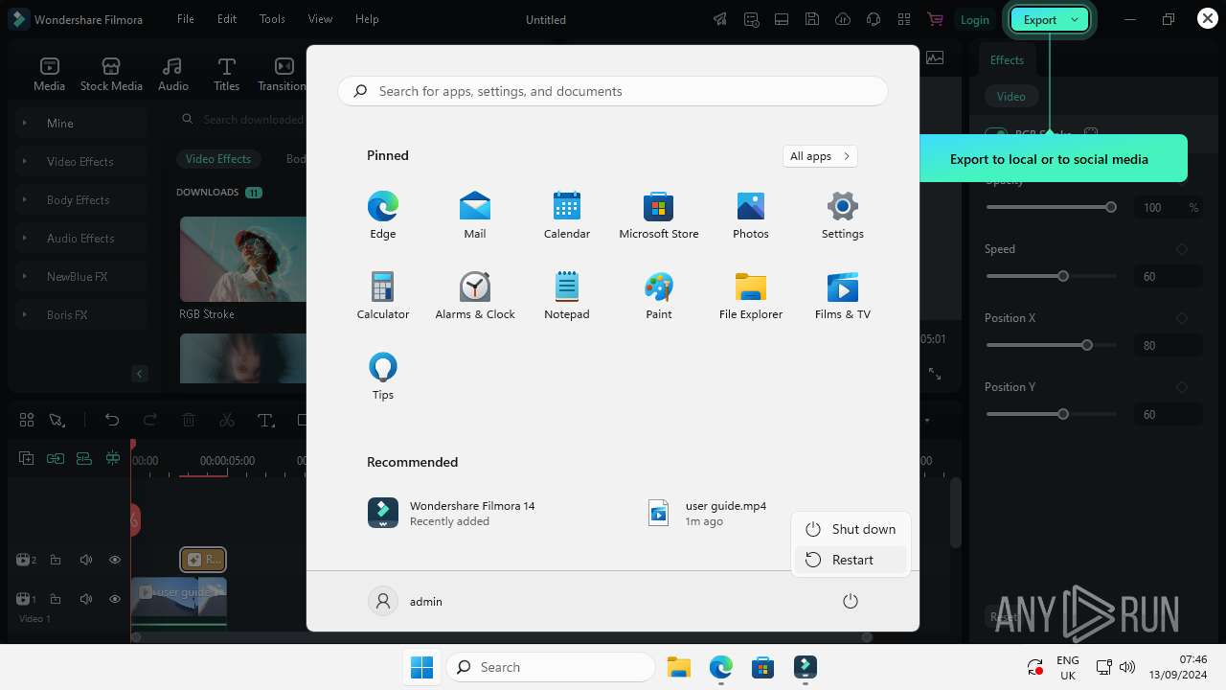Open the headset support icon
The height and width of the screenshot is (690, 1226).
[x=874, y=19]
